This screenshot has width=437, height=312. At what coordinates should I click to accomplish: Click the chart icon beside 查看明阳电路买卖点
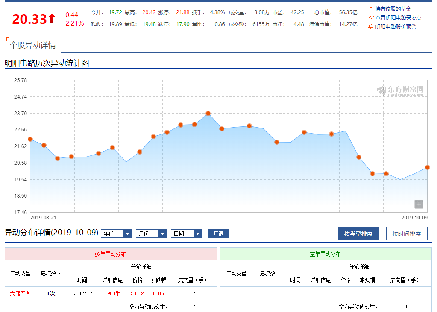click(371, 18)
